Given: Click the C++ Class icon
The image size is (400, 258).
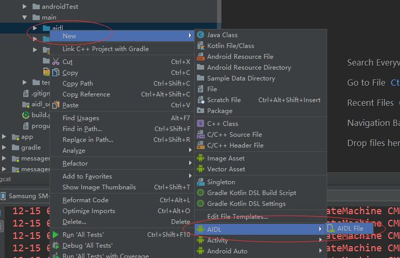Looking at the screenshot, I should pyautogui.click(x=201, y=123).
